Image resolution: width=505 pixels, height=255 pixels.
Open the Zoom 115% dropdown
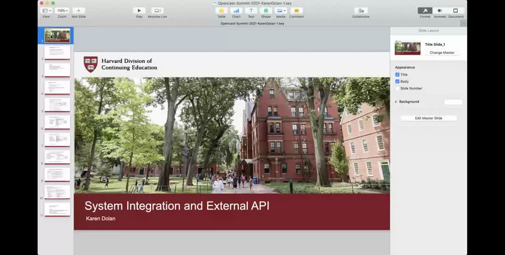pos(62,11)
